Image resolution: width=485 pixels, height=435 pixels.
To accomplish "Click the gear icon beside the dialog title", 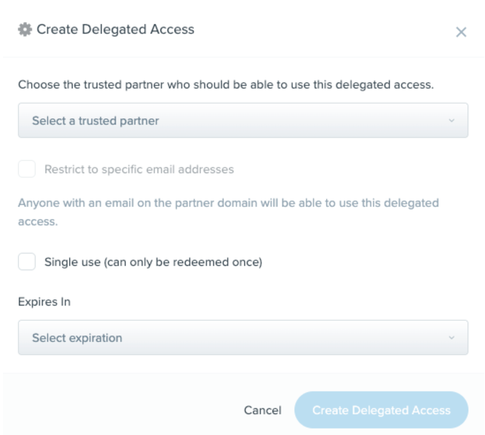I will tap(25, 29).
